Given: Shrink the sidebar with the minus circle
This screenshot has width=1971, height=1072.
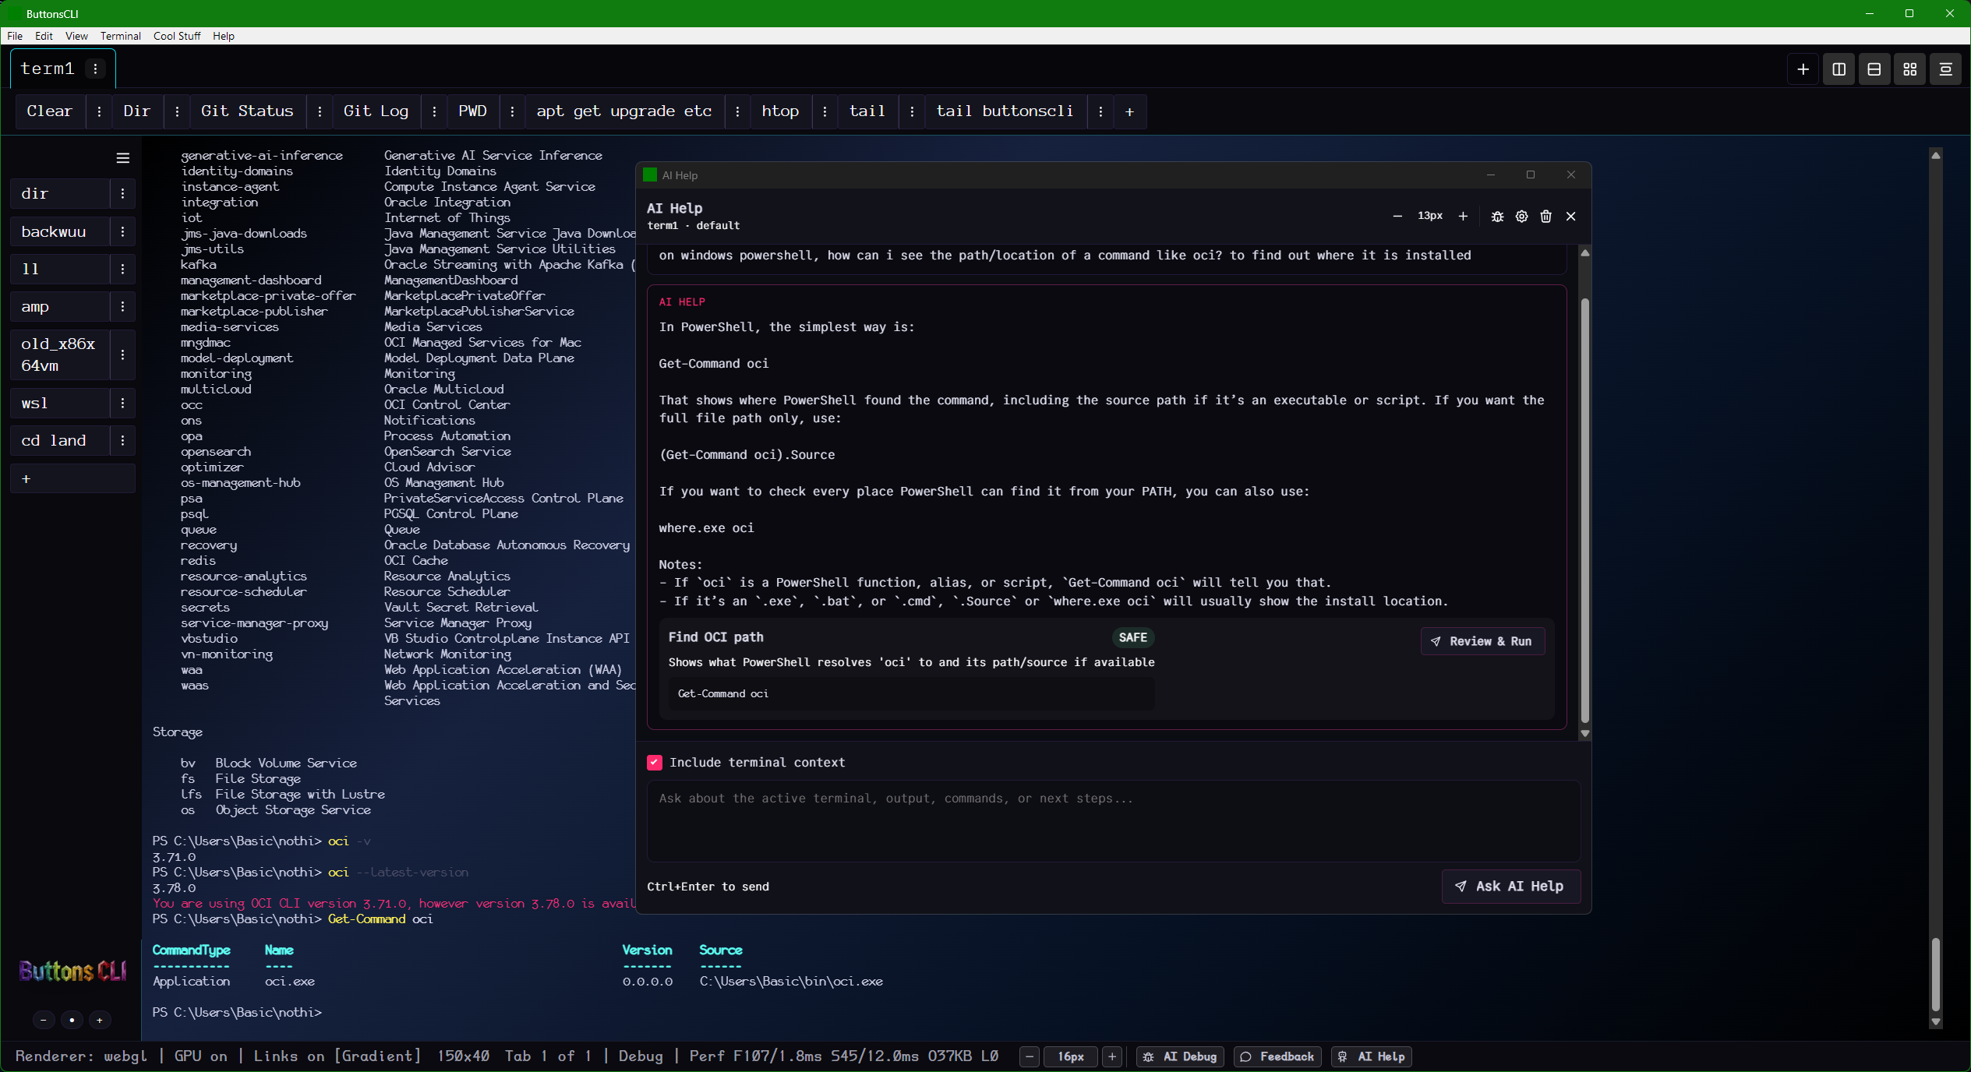Looking at the screenshot, I should coord(44,1020).
